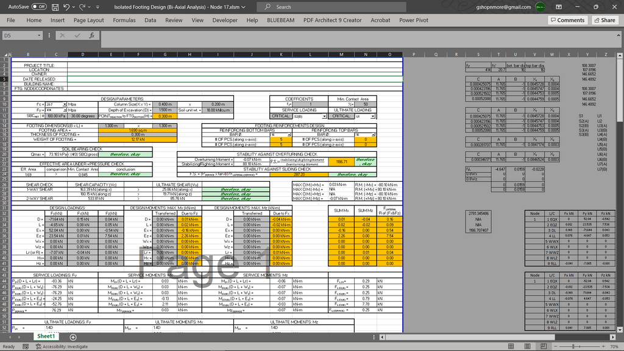Click the previous sheet navigation arrow
This screenshot has height=351, width=624.
(10, 337)
